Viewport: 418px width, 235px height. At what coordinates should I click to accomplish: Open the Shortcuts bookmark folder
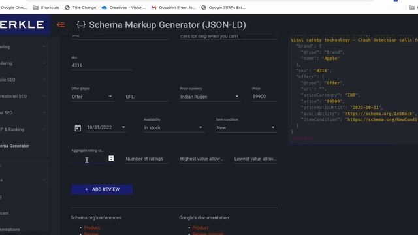46,7
